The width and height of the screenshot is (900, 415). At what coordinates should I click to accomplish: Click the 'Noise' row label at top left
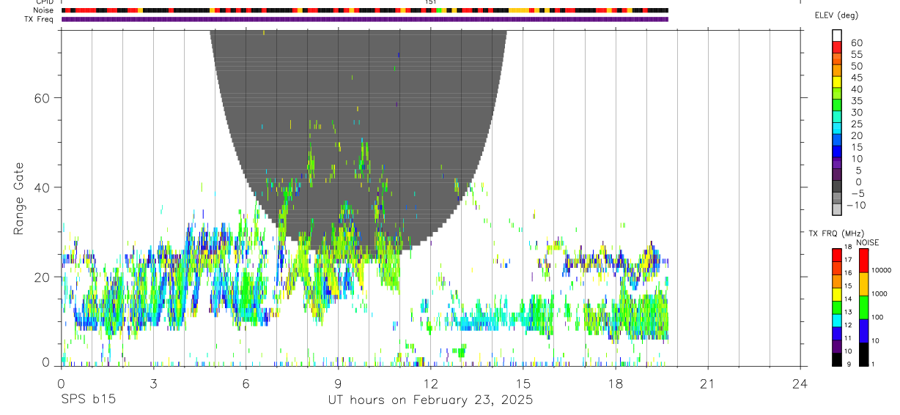tap(43, 11)
